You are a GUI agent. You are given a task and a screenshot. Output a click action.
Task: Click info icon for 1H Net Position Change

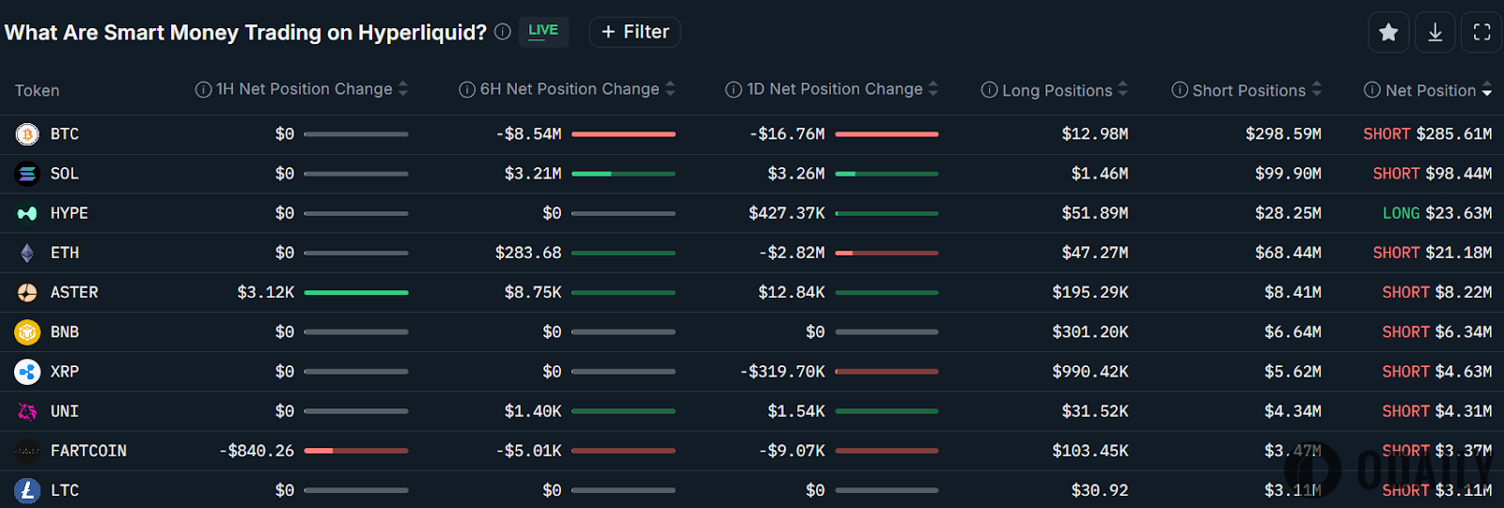coord(203,90)
